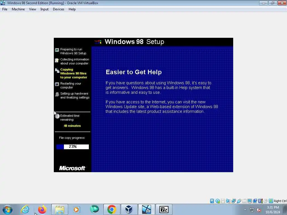Open the clock showing 3:31 PM
Image resolution: width=287 pixels, height=215 pixels.
pos(273,210)
